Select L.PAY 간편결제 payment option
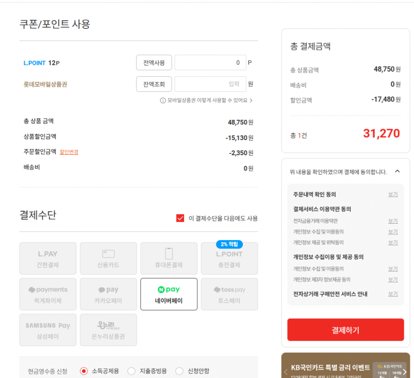Image resolution: width=414 pixels, height=378 pixels. [48, 259]
